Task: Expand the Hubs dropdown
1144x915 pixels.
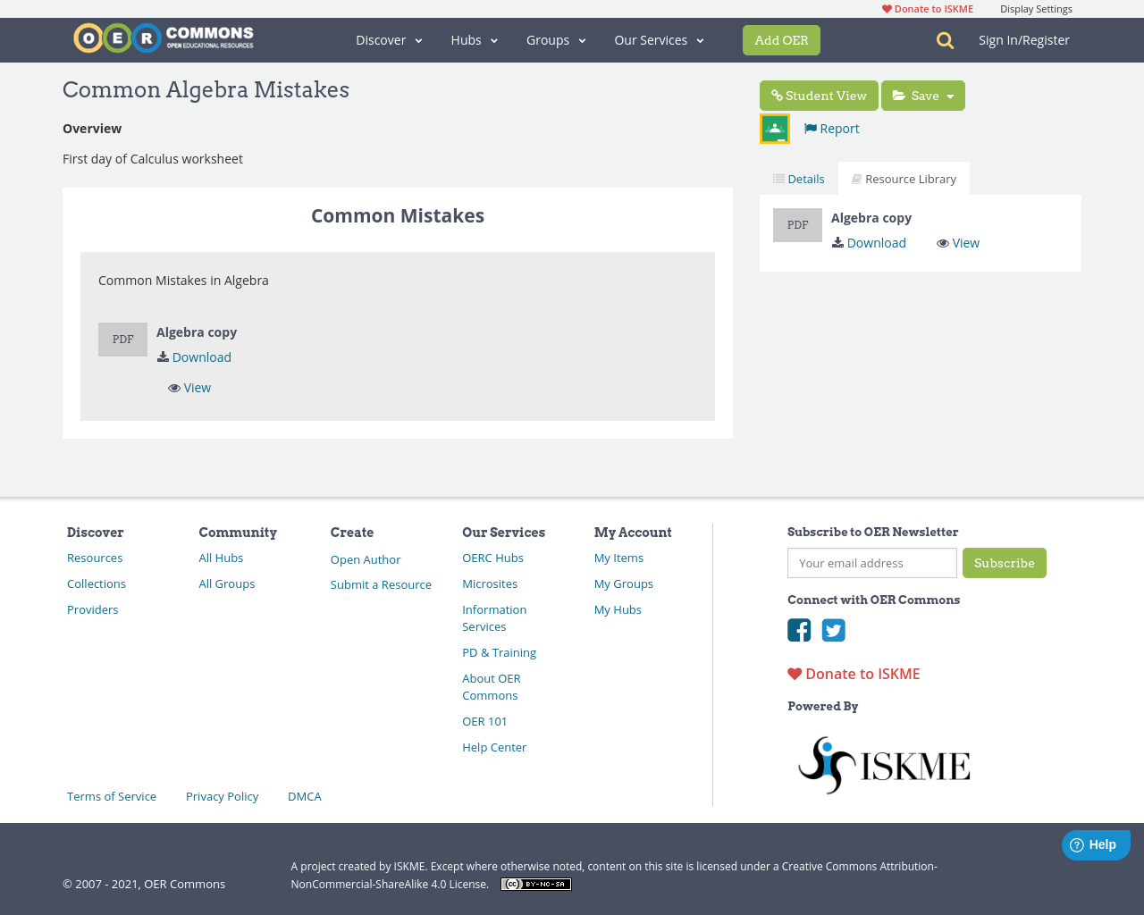Action: (474, 40)
